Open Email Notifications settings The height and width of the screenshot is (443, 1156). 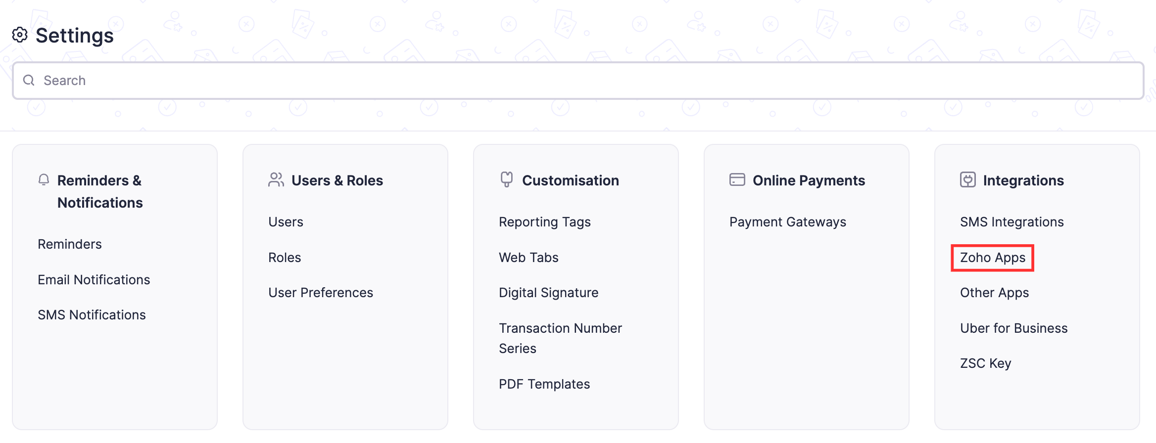pyautogui.click(x=94, y=279)
